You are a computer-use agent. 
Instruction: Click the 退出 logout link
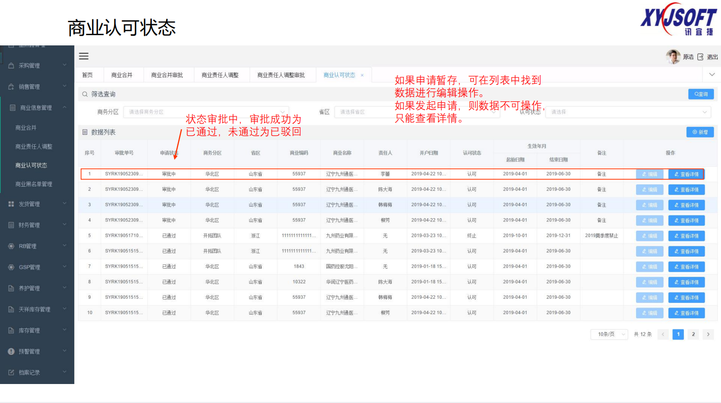pos(712,57)
